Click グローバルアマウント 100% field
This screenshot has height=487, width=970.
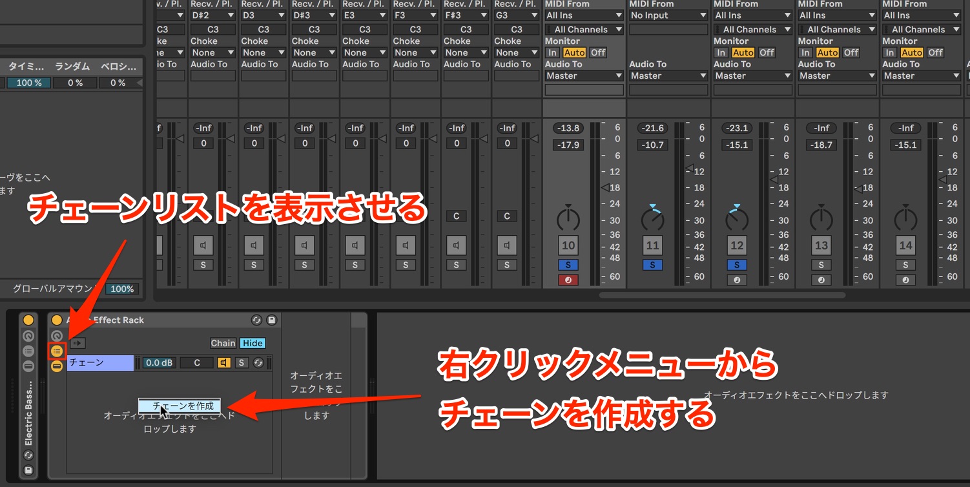pyautogui.click(x=121, y=289)
